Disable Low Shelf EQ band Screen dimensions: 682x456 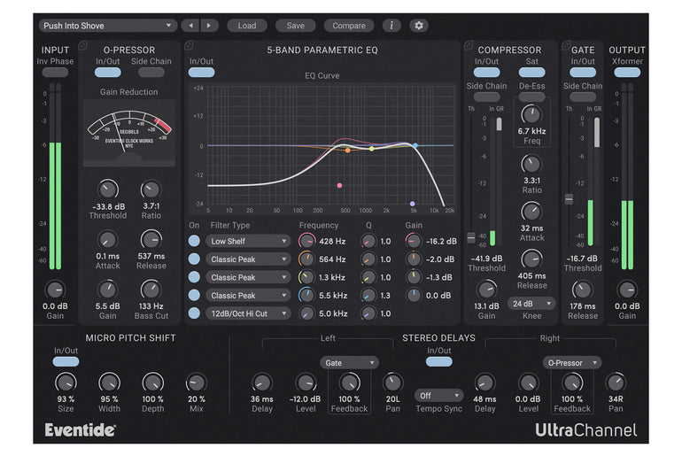(x=194, y=241)
